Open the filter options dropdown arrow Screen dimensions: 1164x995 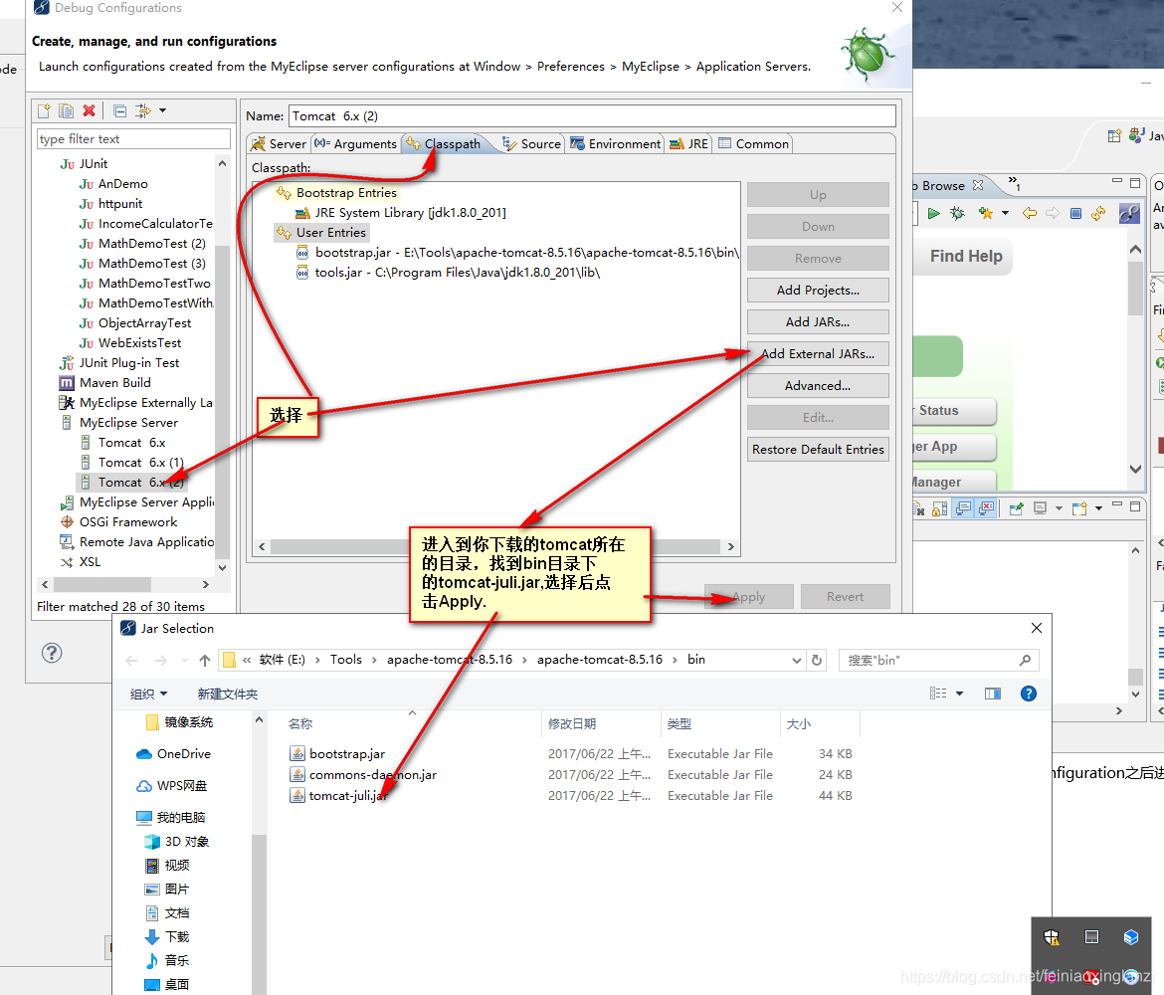162,110
